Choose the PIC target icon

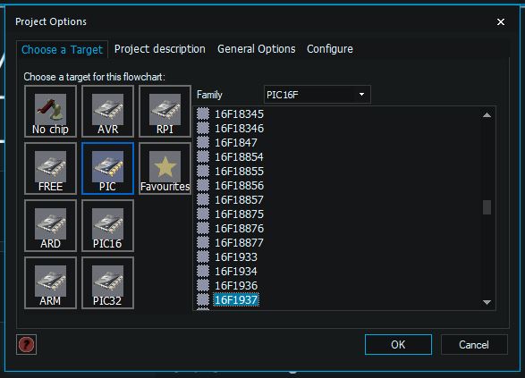pos(108,169)
